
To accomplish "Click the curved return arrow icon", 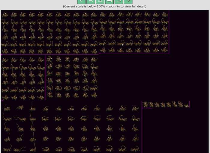I will [119, 1].
